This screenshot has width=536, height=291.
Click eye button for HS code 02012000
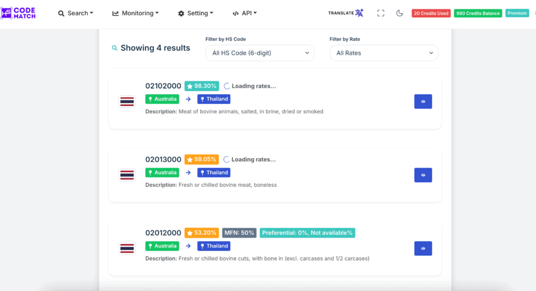(423, 248)
